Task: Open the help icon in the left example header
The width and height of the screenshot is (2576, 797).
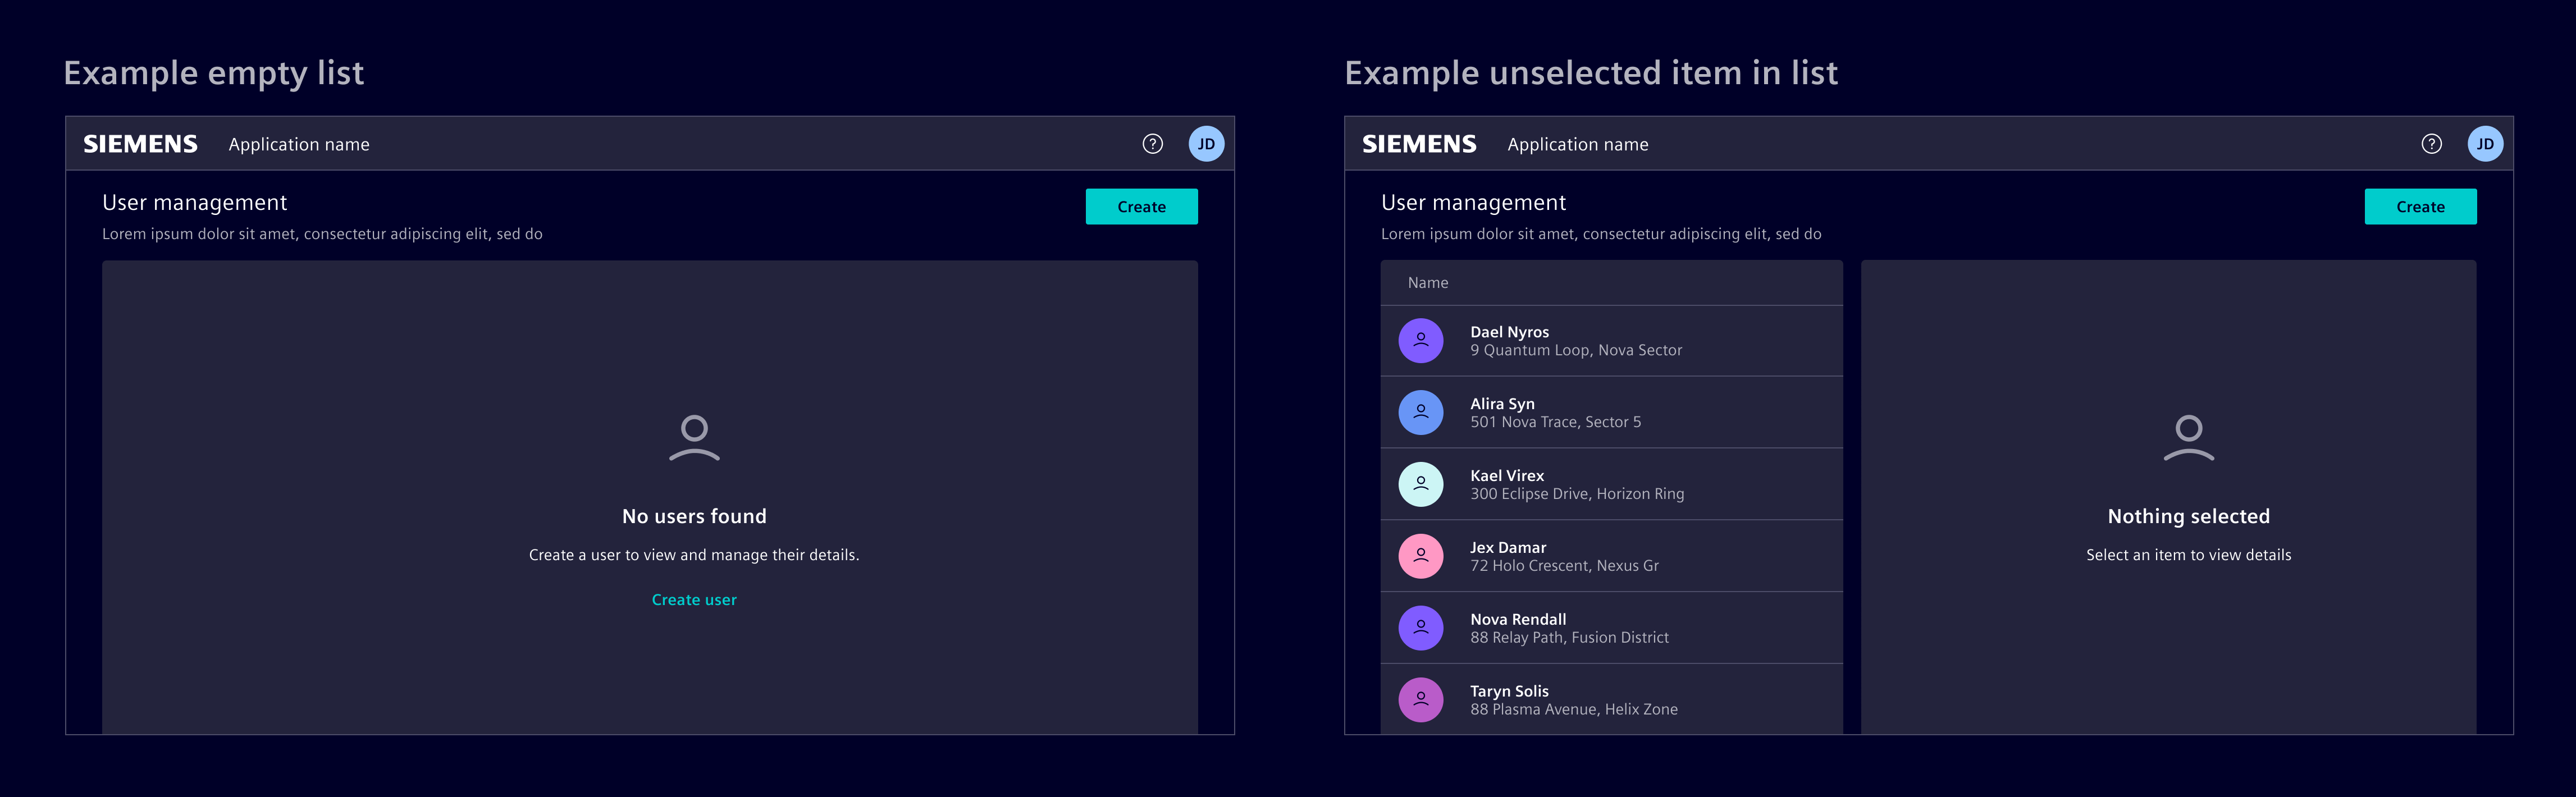Action: [x=1152, y=143]
